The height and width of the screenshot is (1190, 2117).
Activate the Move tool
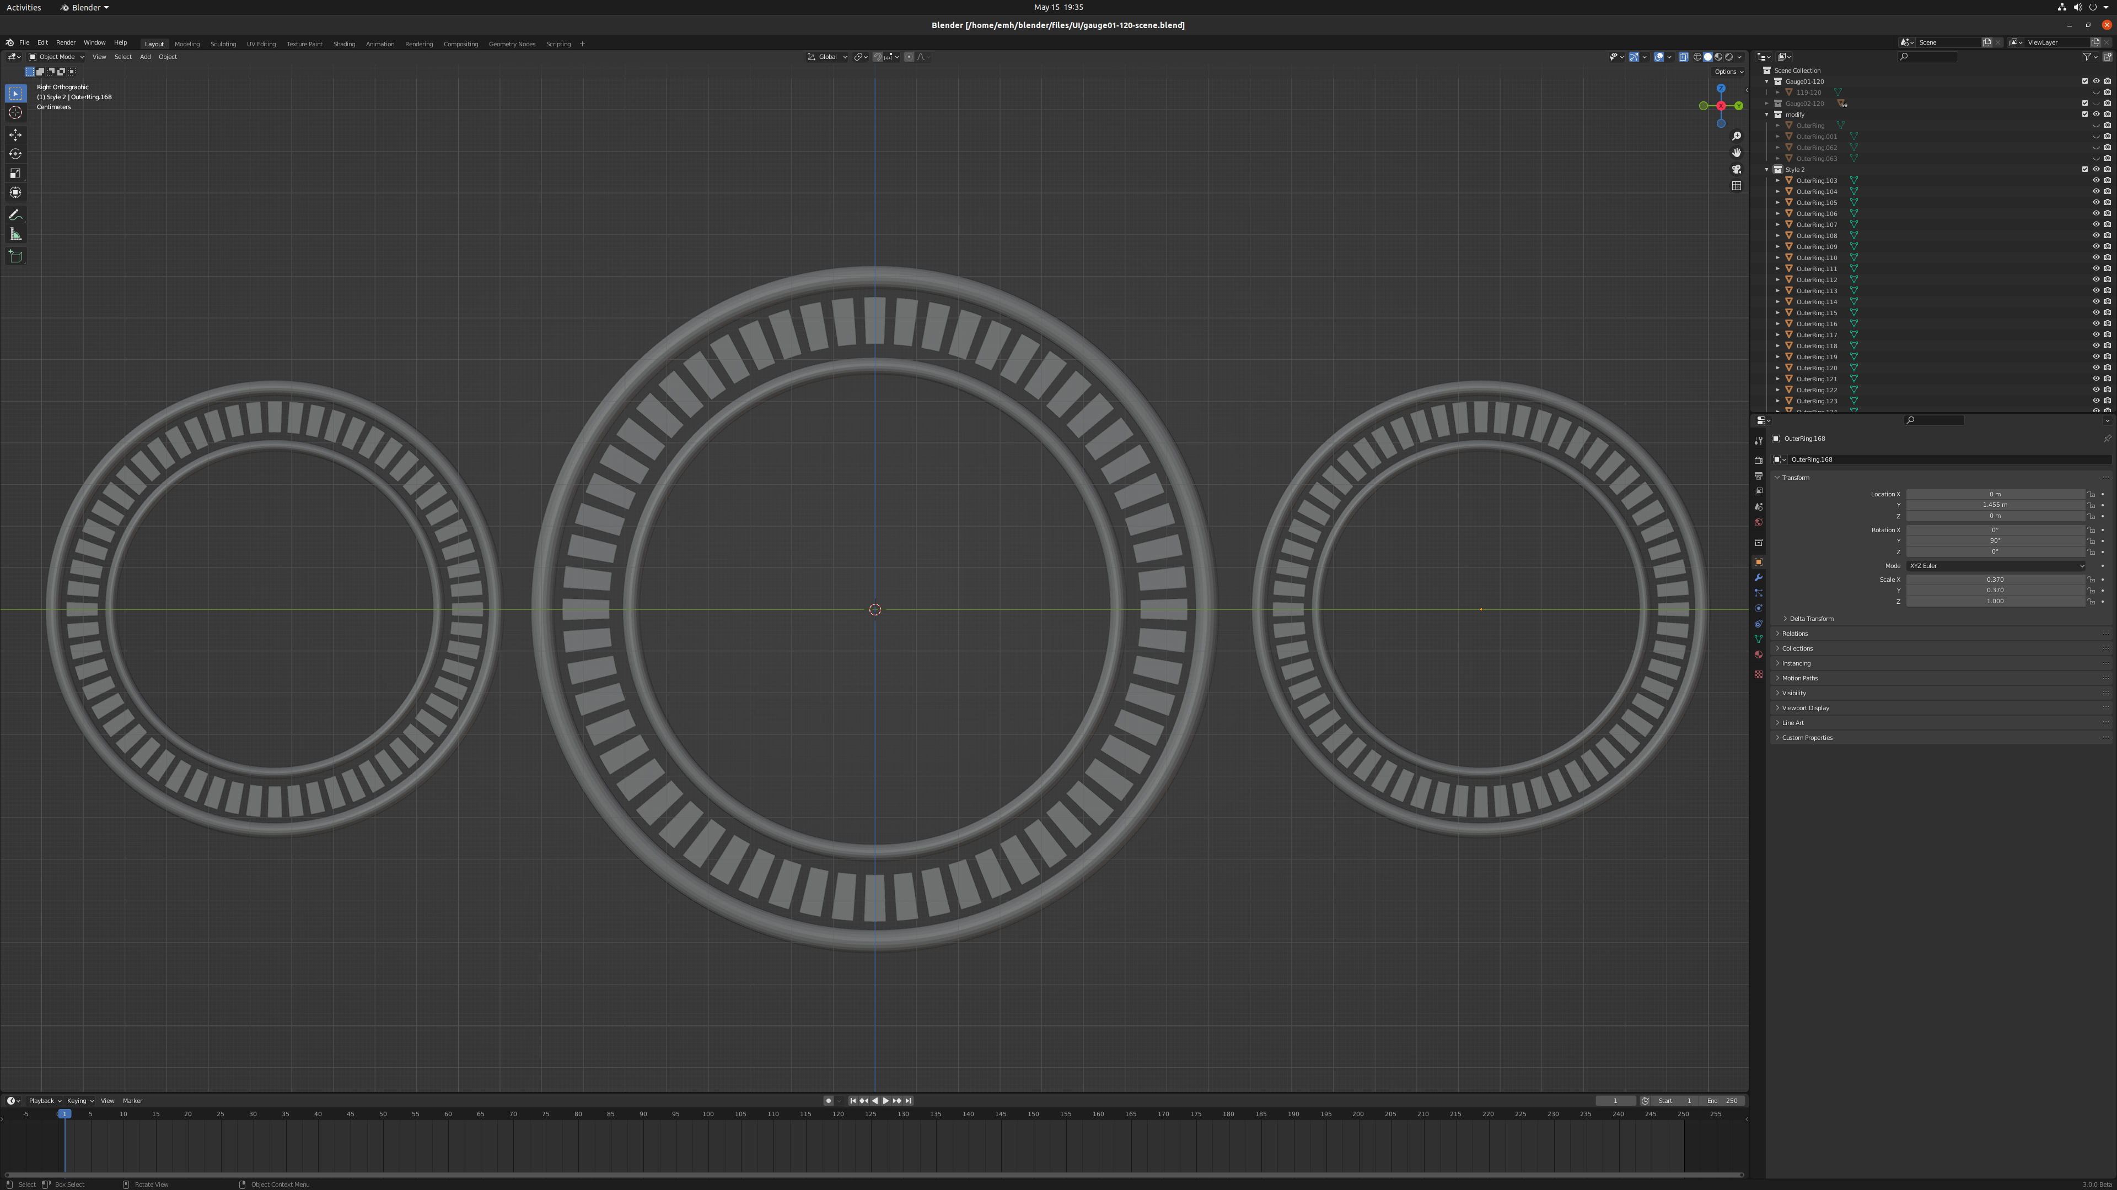15,134
